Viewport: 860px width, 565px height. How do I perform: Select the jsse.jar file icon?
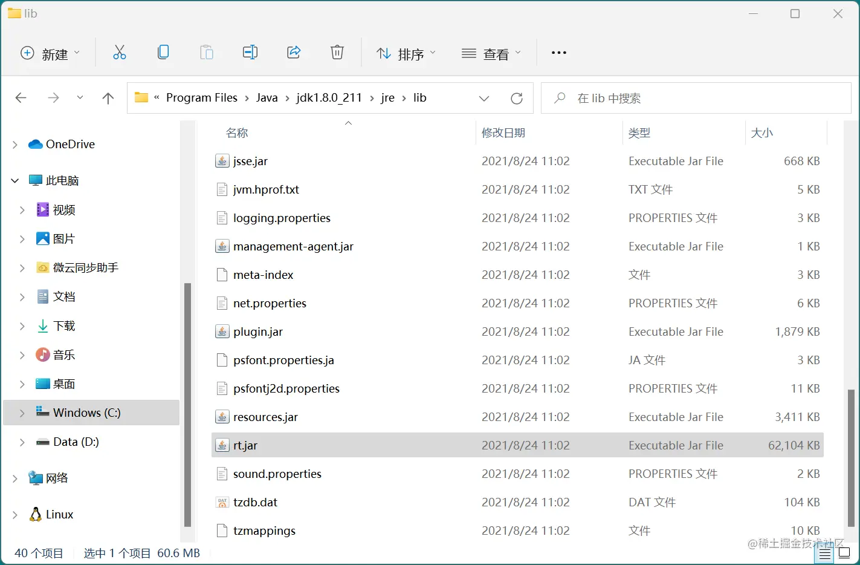(x=222, y=161)
